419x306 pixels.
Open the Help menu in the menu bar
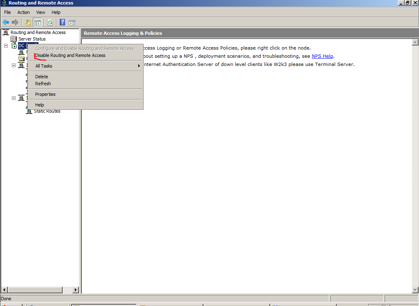pyautogui.click(x=56, y=12)
